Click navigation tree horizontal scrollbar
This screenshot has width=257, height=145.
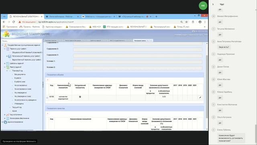17,130
